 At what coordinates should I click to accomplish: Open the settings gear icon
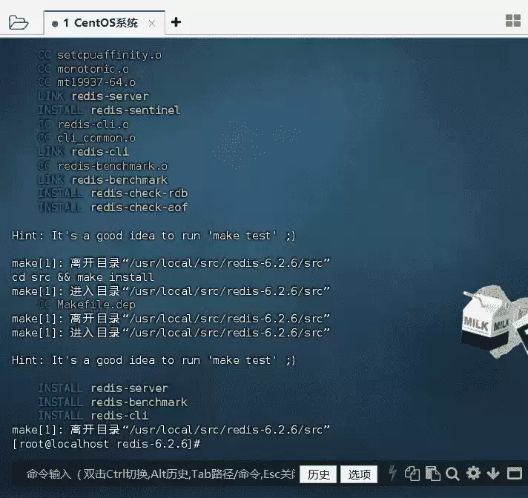473,473
